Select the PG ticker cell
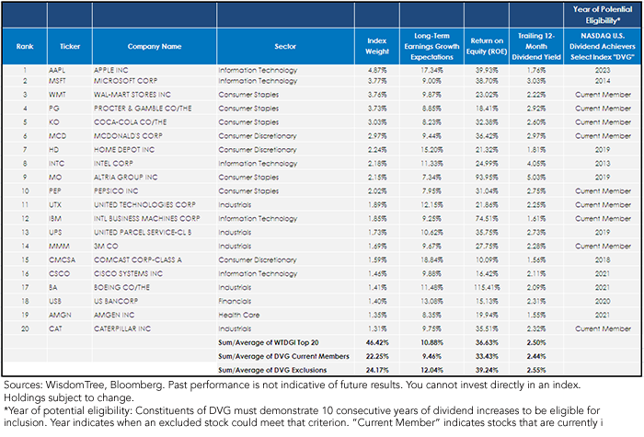 click(53, 109)
